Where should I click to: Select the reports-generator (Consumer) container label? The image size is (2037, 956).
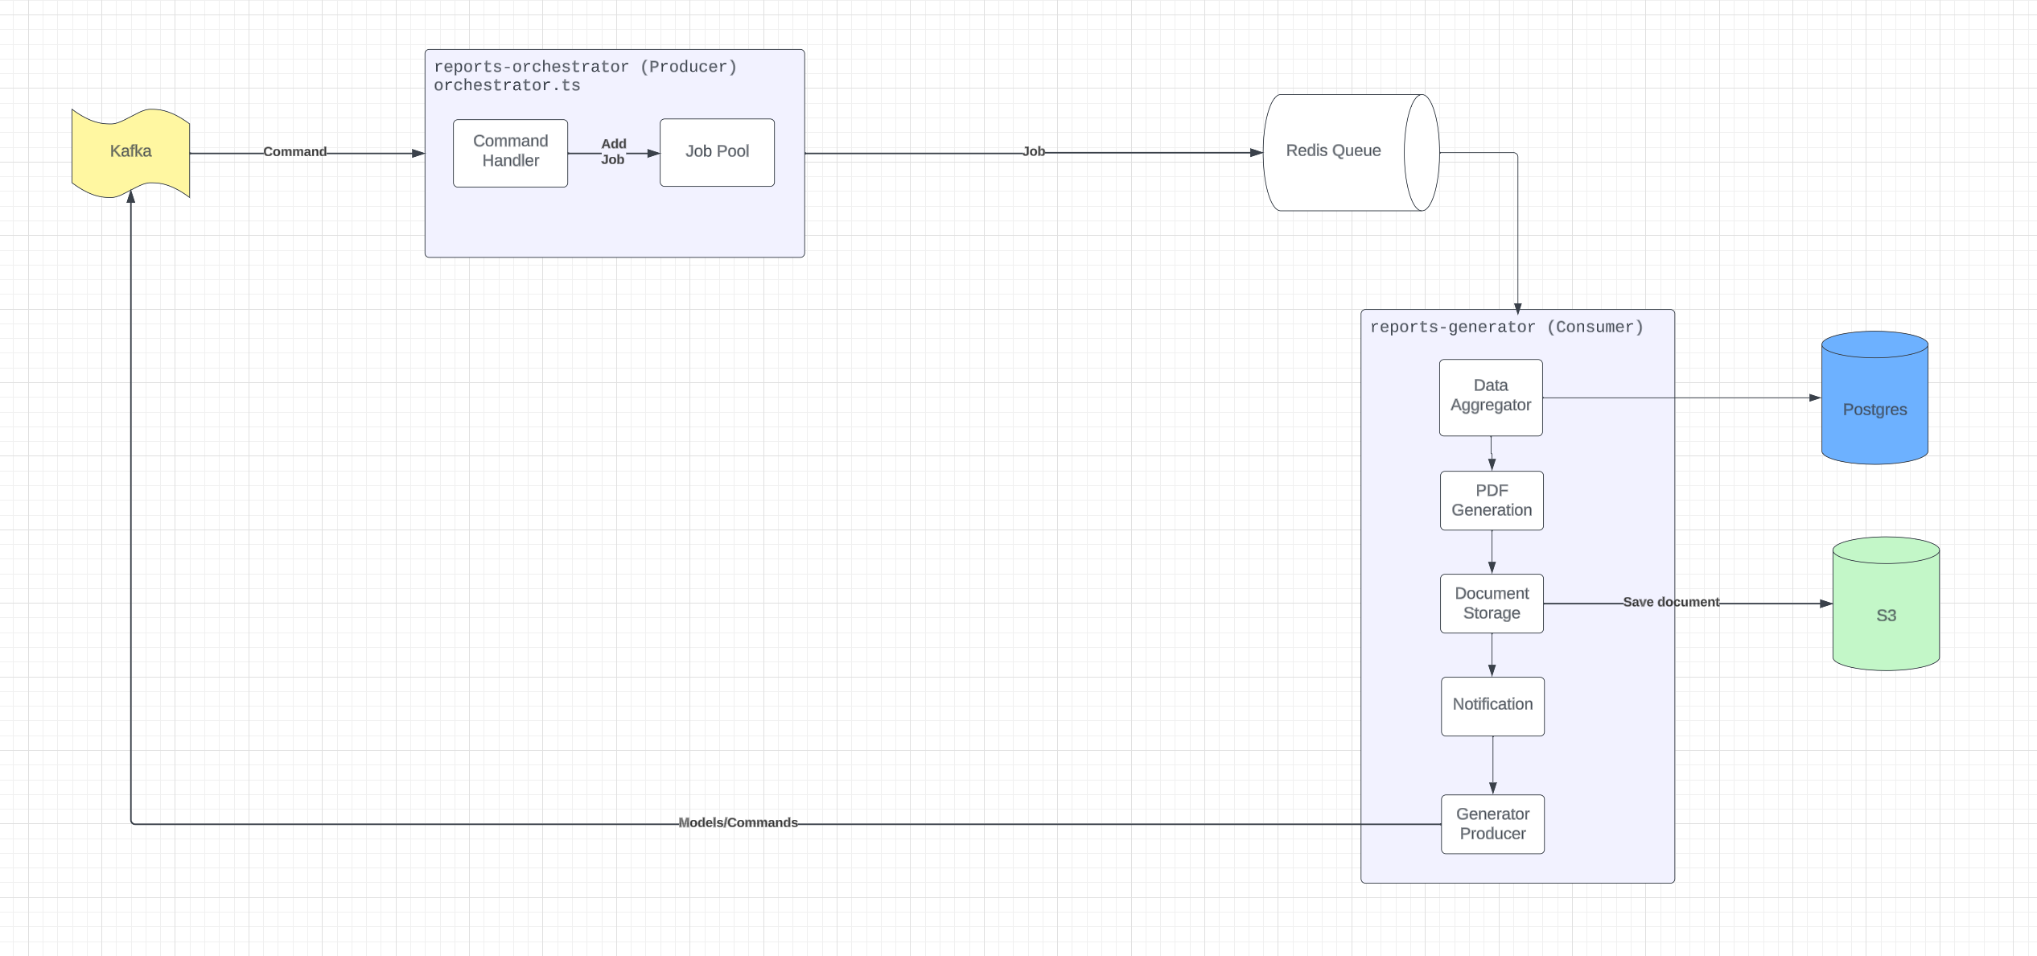pos(1505,327)
